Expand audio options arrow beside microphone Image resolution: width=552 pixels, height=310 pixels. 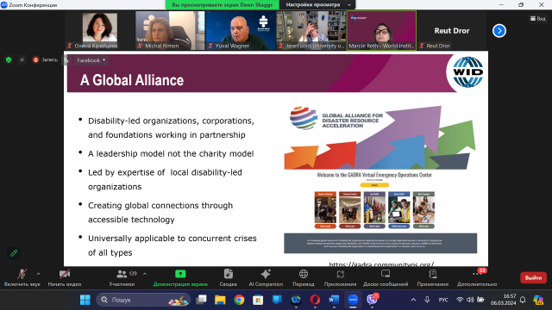click(38, 274)
